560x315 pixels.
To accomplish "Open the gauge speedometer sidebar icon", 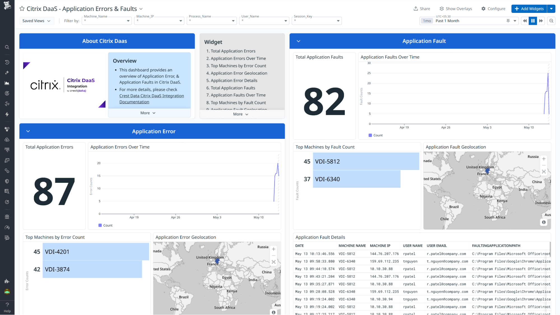I will [x=7, y=227].
